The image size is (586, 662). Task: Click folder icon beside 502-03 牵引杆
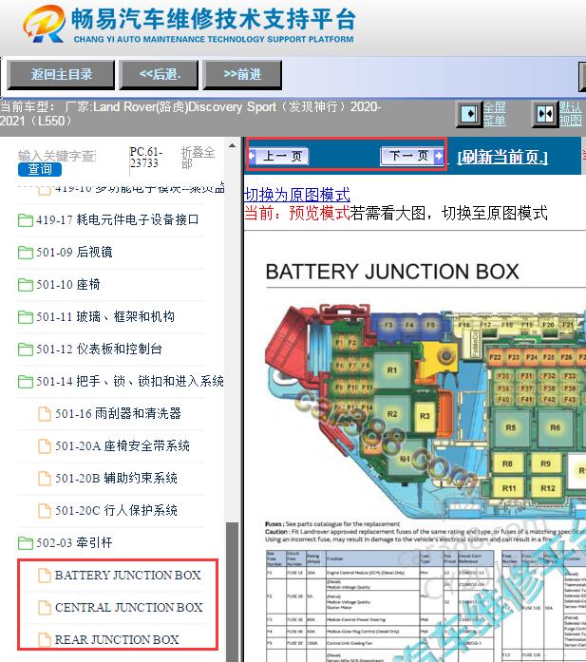pyautogui.click(x=26, y=543)
